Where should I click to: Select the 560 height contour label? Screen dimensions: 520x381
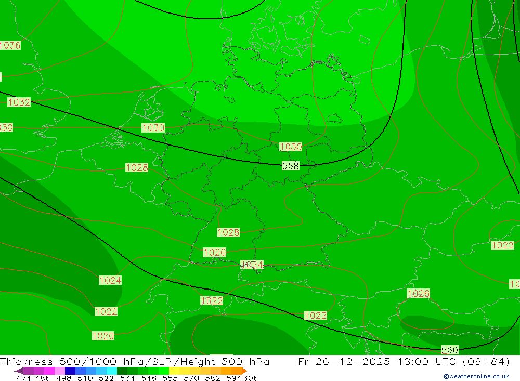[x=450, y=350]
